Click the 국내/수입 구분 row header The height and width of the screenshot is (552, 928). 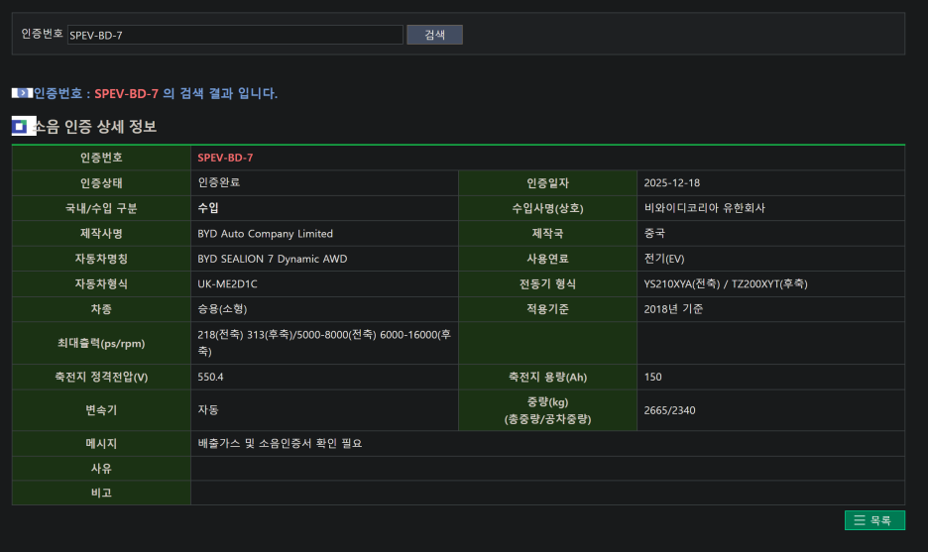click(x=101, y=208)
